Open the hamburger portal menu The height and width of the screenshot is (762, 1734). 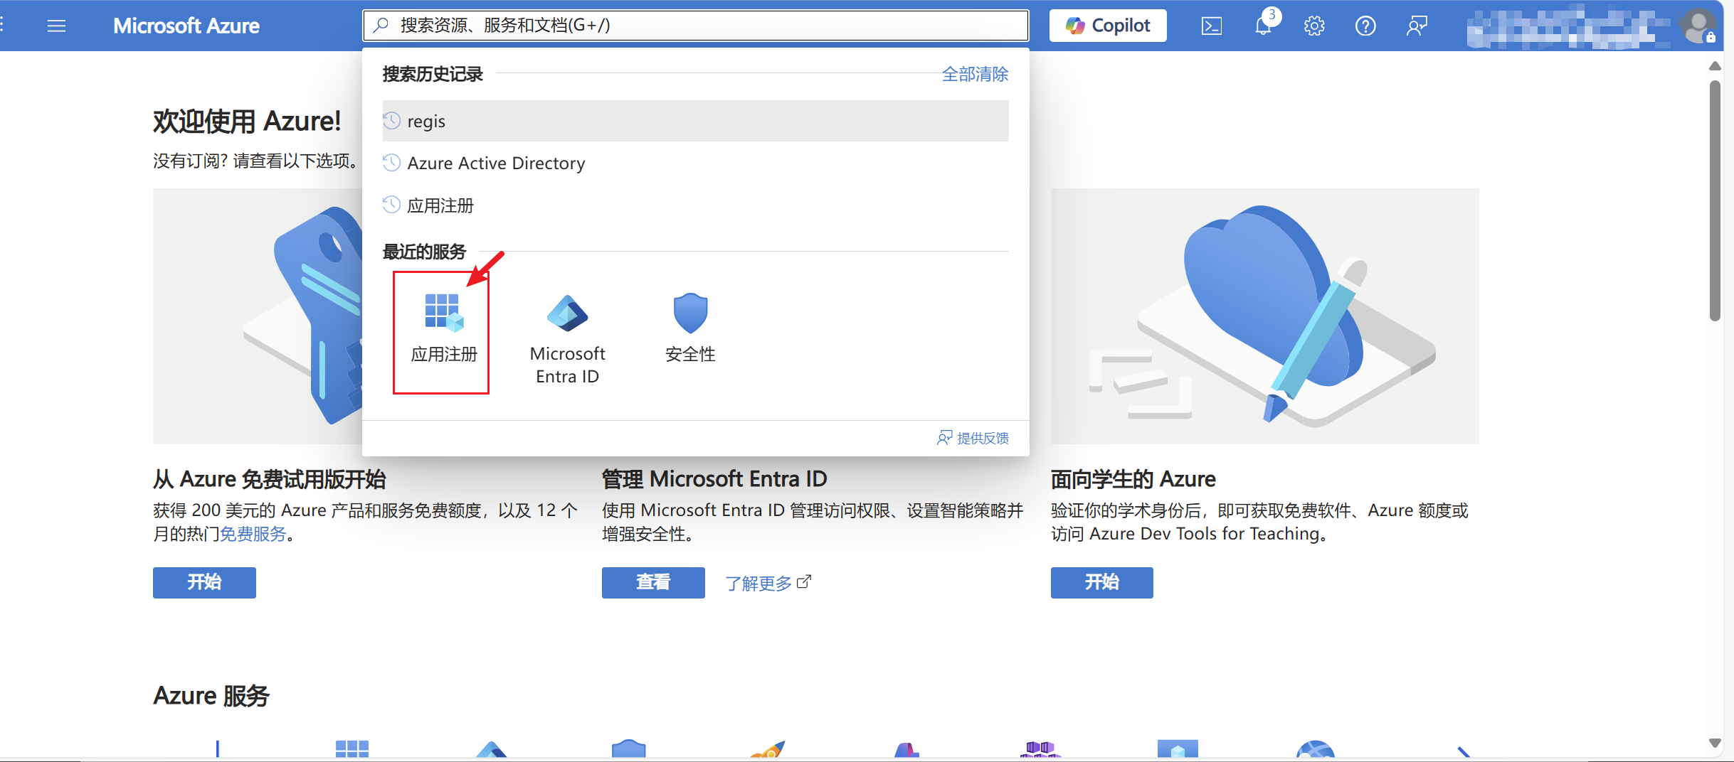[56, 26]
